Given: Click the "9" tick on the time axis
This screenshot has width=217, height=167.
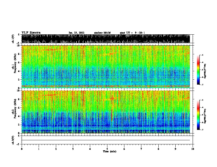Looking at the screenshot, I should (175, 149).
